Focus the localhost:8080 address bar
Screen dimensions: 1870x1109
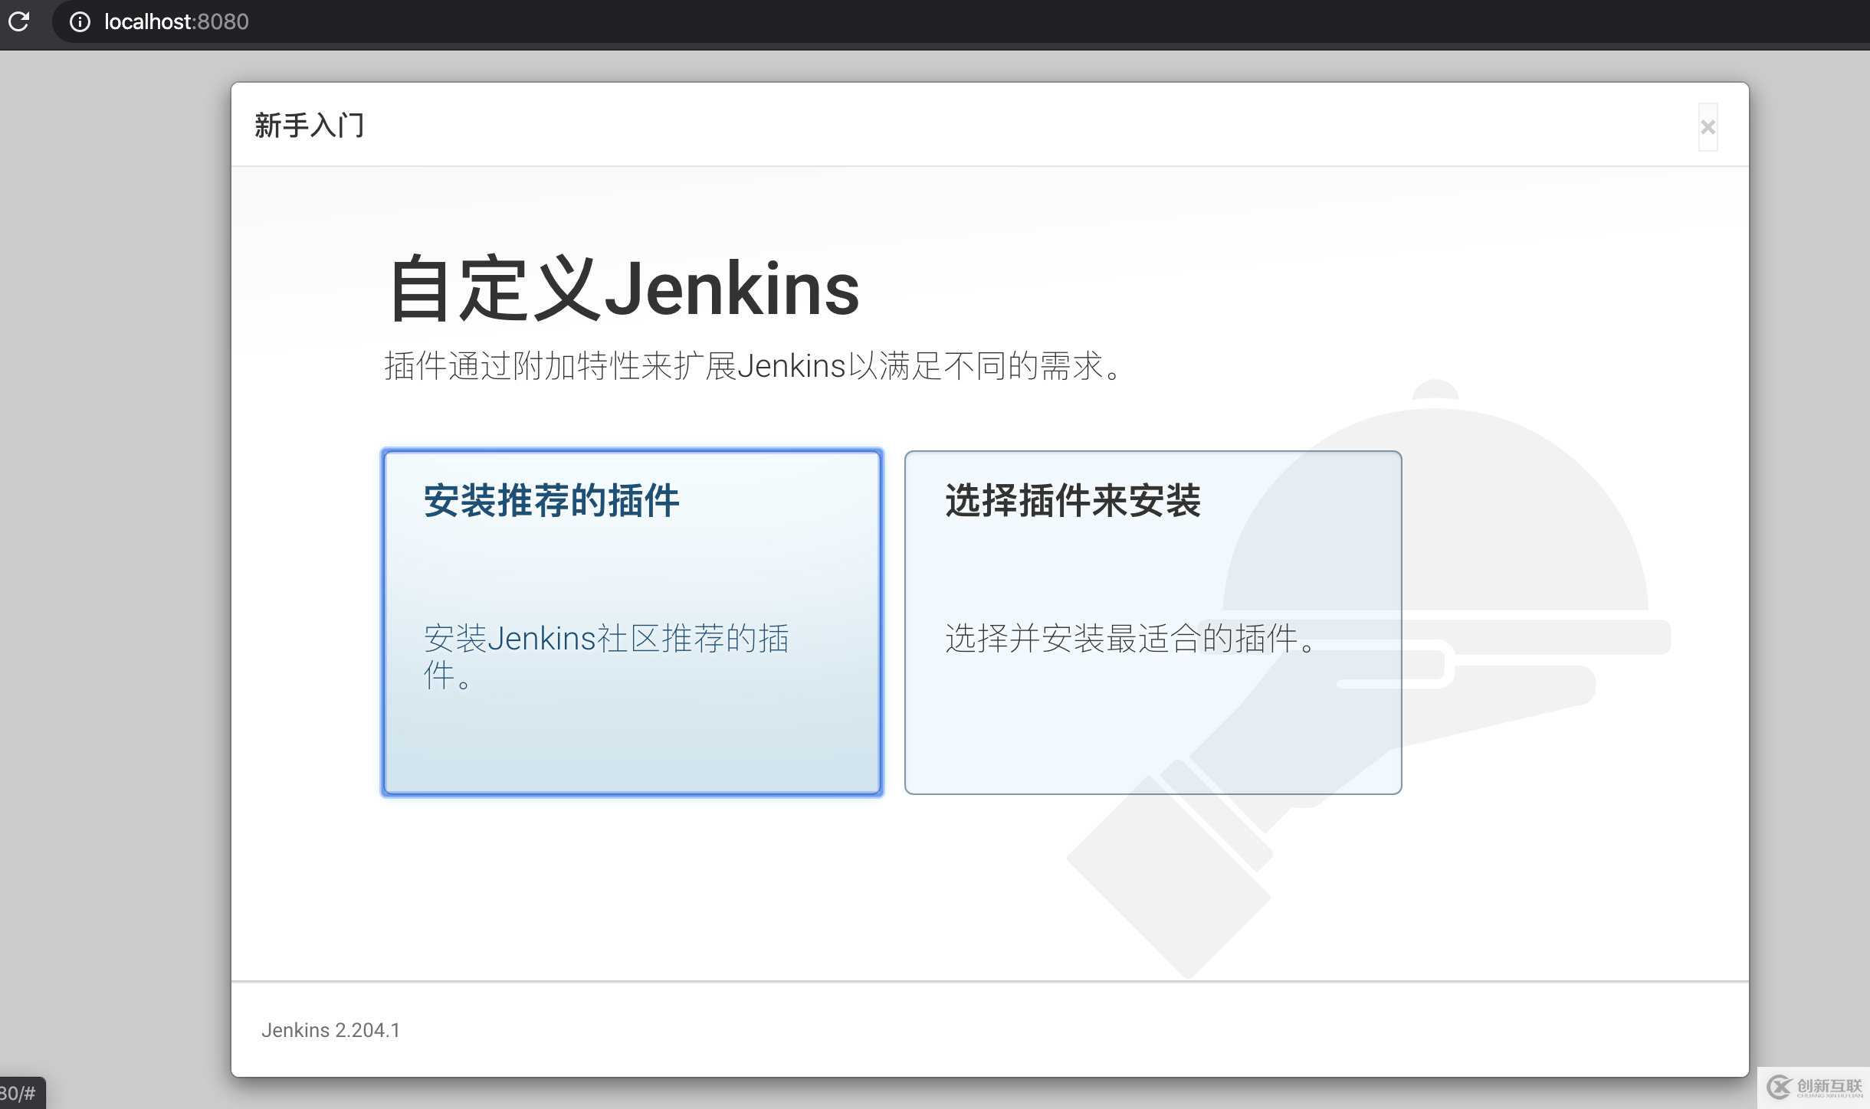(x=962, y=21)
